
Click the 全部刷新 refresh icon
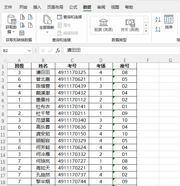(x=47, y=20)
